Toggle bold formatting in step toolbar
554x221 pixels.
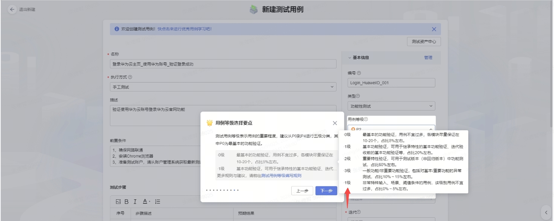click(127, 202)
